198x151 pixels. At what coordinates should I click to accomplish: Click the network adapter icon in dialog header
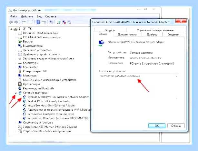tap(101, 43)
